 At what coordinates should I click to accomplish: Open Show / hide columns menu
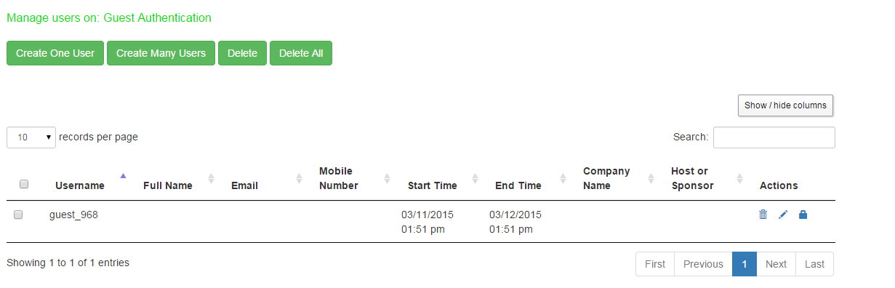(x=785, y=105)
